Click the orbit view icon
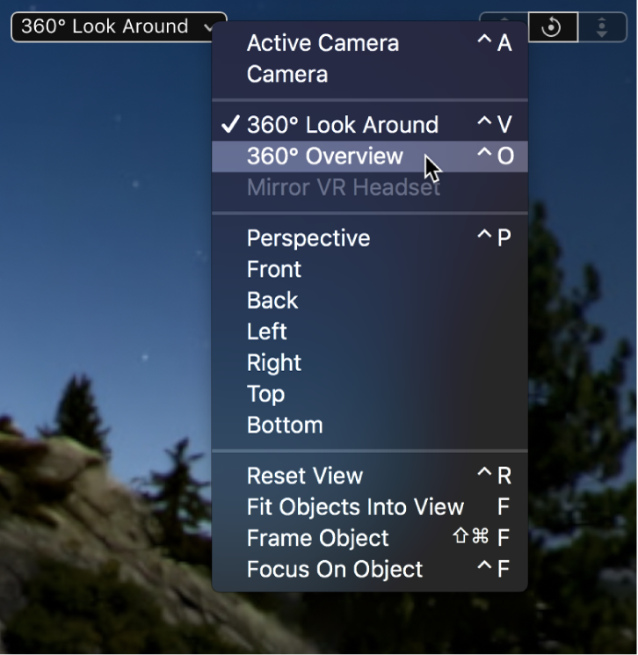The image size is (638, 655). coord(552,27)
